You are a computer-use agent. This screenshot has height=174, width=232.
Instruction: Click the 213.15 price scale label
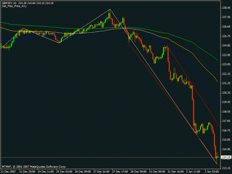[226, 168]
